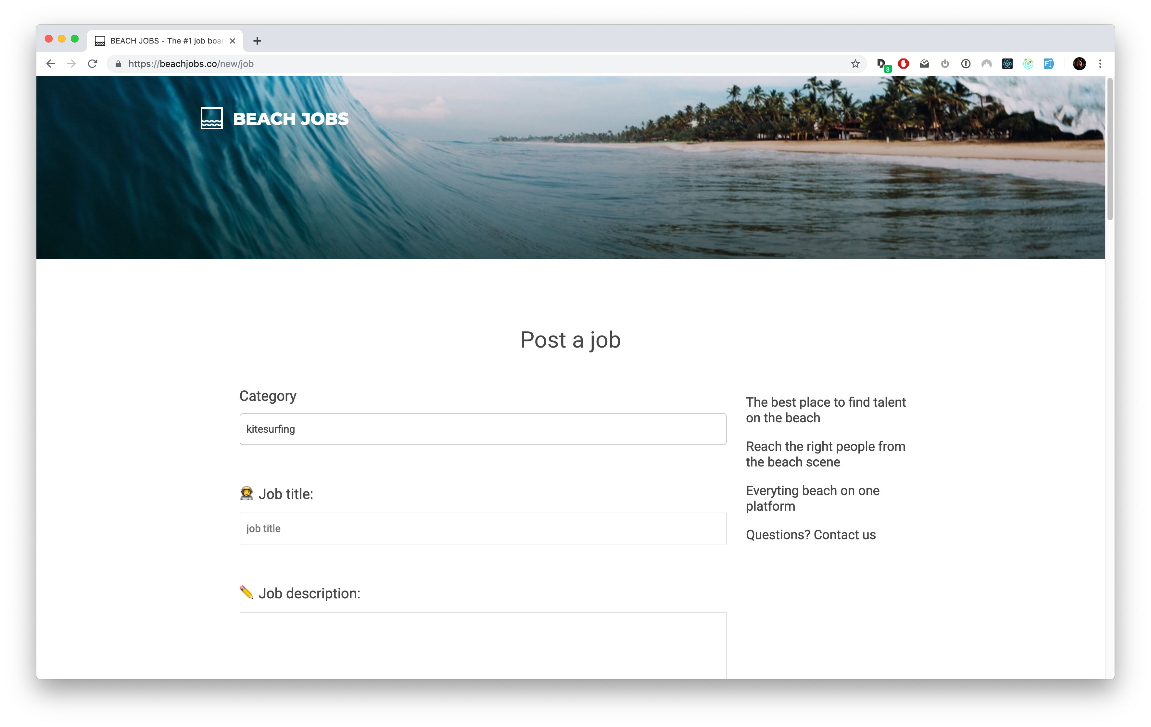Open a new browser tab
Viewport: 1151px width, 727px height.
[257, 41]
